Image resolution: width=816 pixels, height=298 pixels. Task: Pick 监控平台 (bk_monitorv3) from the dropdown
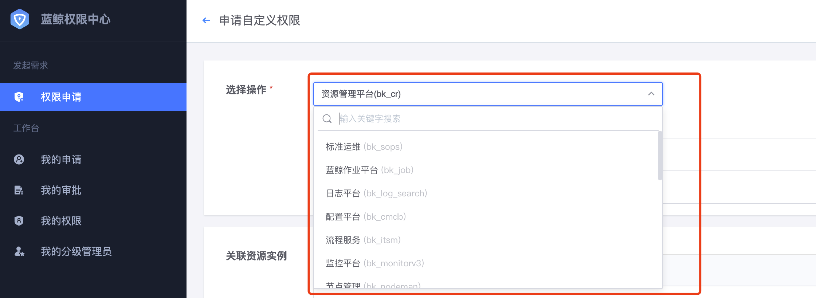coord(374,263)
